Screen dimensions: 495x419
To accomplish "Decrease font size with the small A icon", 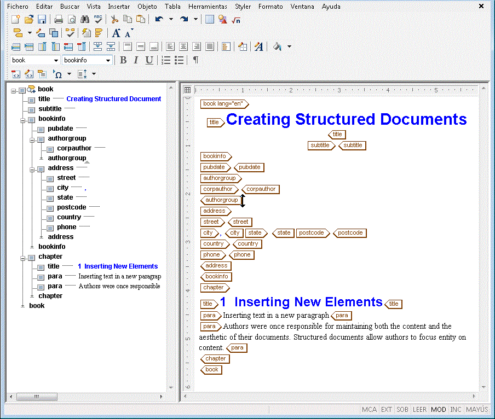I will click(x=129, y=33).
